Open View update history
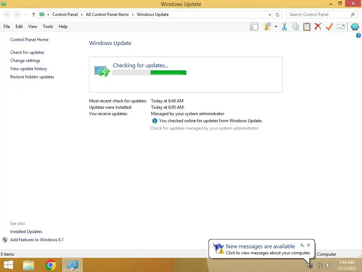Screen dimensions: 362x272 pyautogui.click(x=29, y=69)
